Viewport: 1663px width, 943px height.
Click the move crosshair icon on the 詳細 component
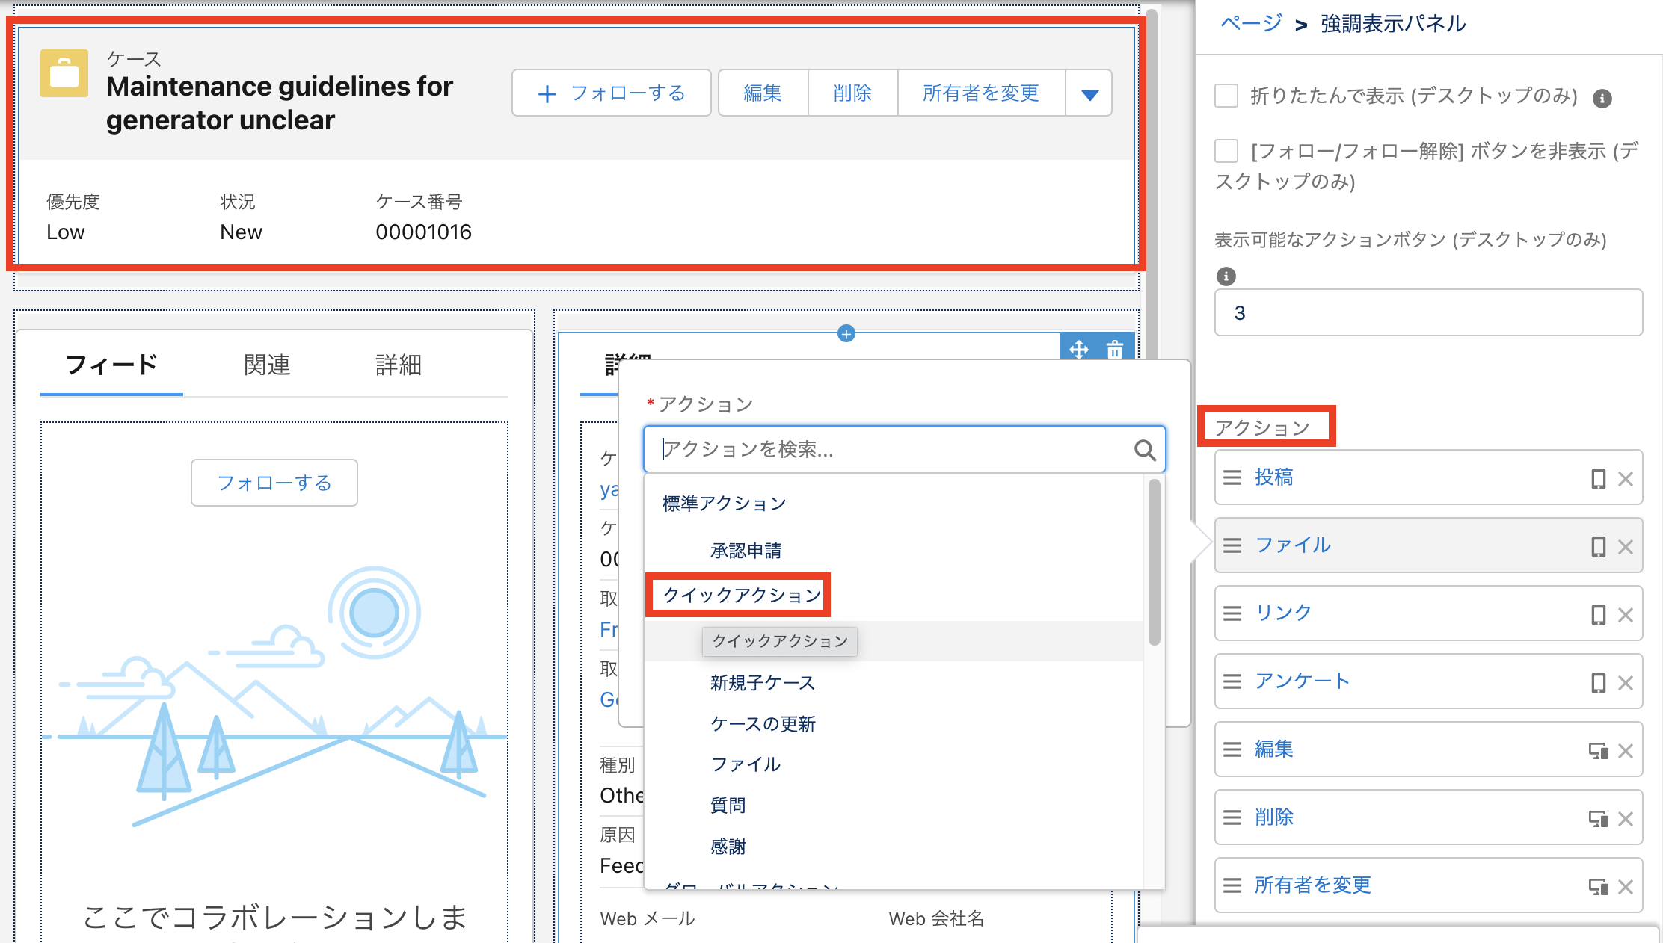tap(1079, 350)
